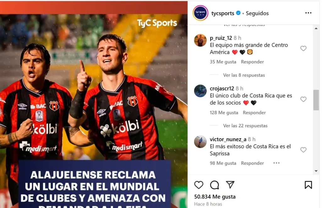Open the tycsports username link

click(x=223, y=13)
